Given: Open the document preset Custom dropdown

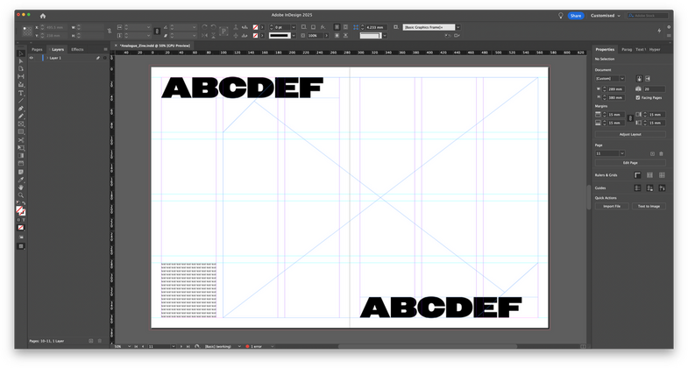Looking at the screenshot, I should pos(609,78).
